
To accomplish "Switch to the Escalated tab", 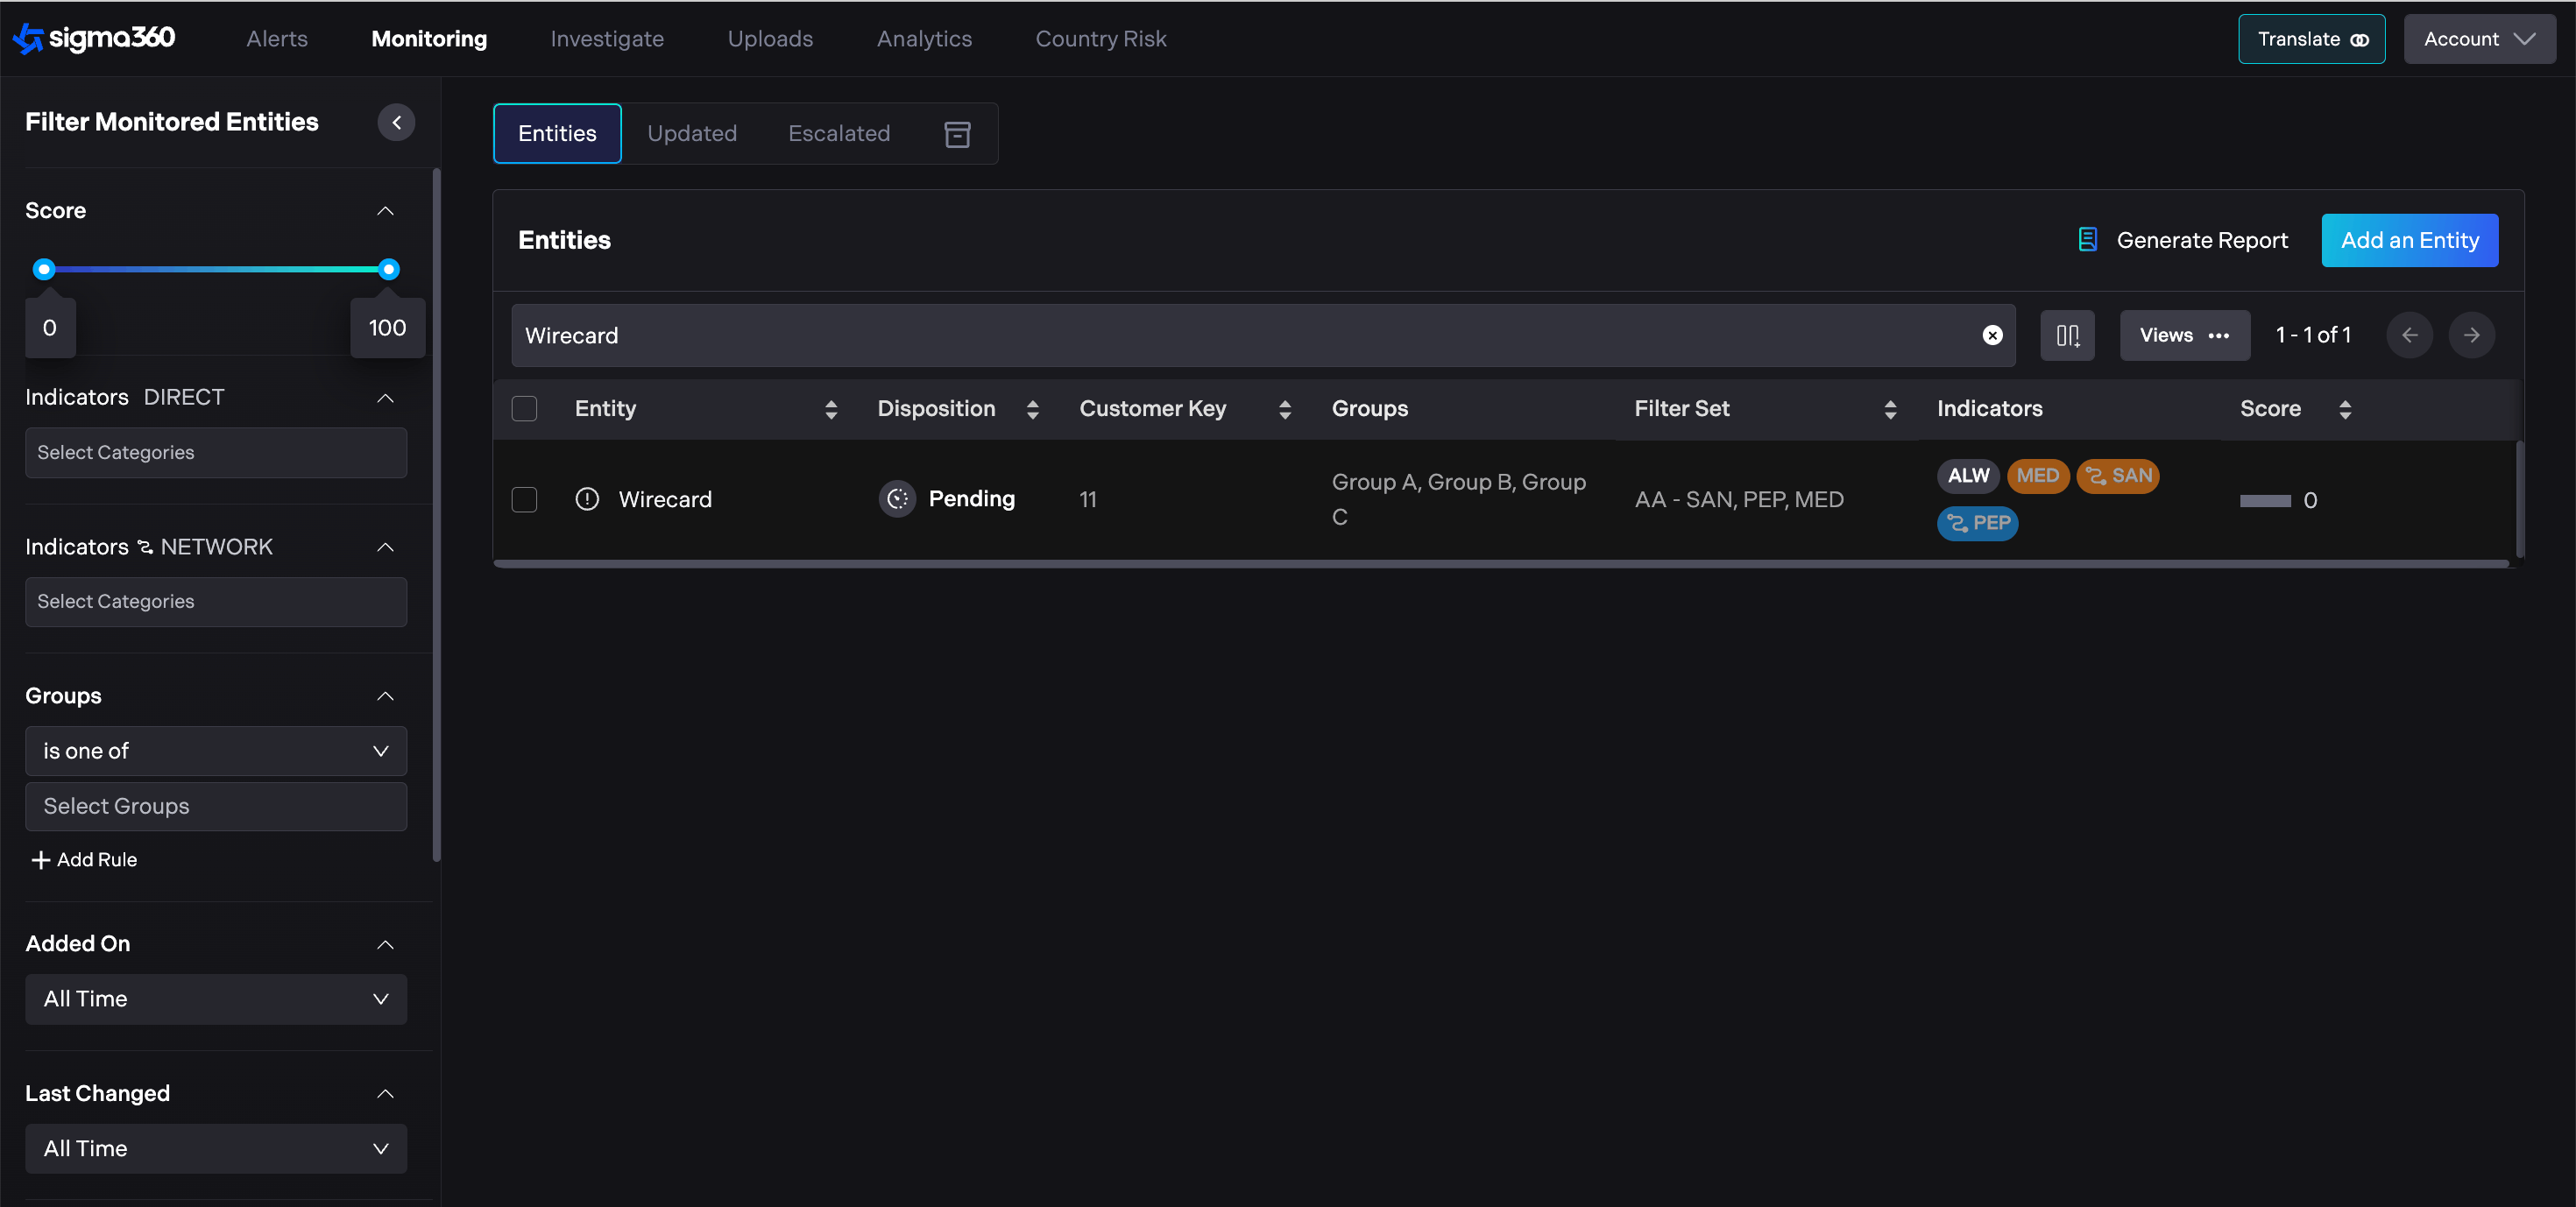I will [x=838, y=134].
